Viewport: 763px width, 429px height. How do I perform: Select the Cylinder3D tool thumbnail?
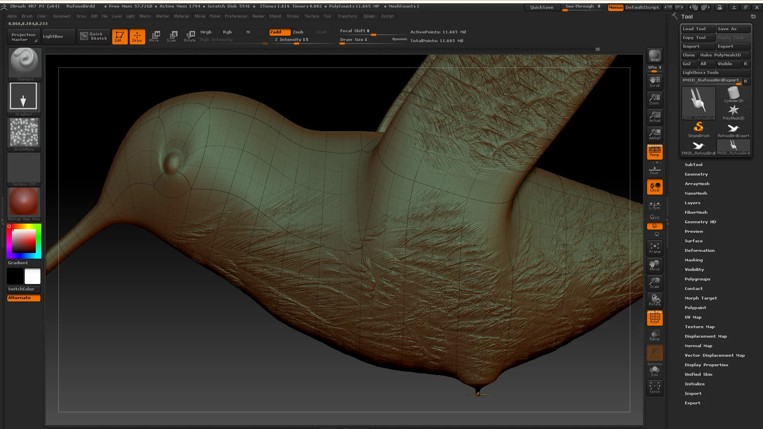(x=733, y=95)
